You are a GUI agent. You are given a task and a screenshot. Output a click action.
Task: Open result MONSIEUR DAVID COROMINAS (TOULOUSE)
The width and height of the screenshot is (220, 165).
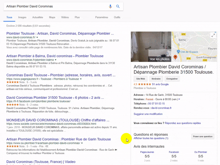coord(58,120)
